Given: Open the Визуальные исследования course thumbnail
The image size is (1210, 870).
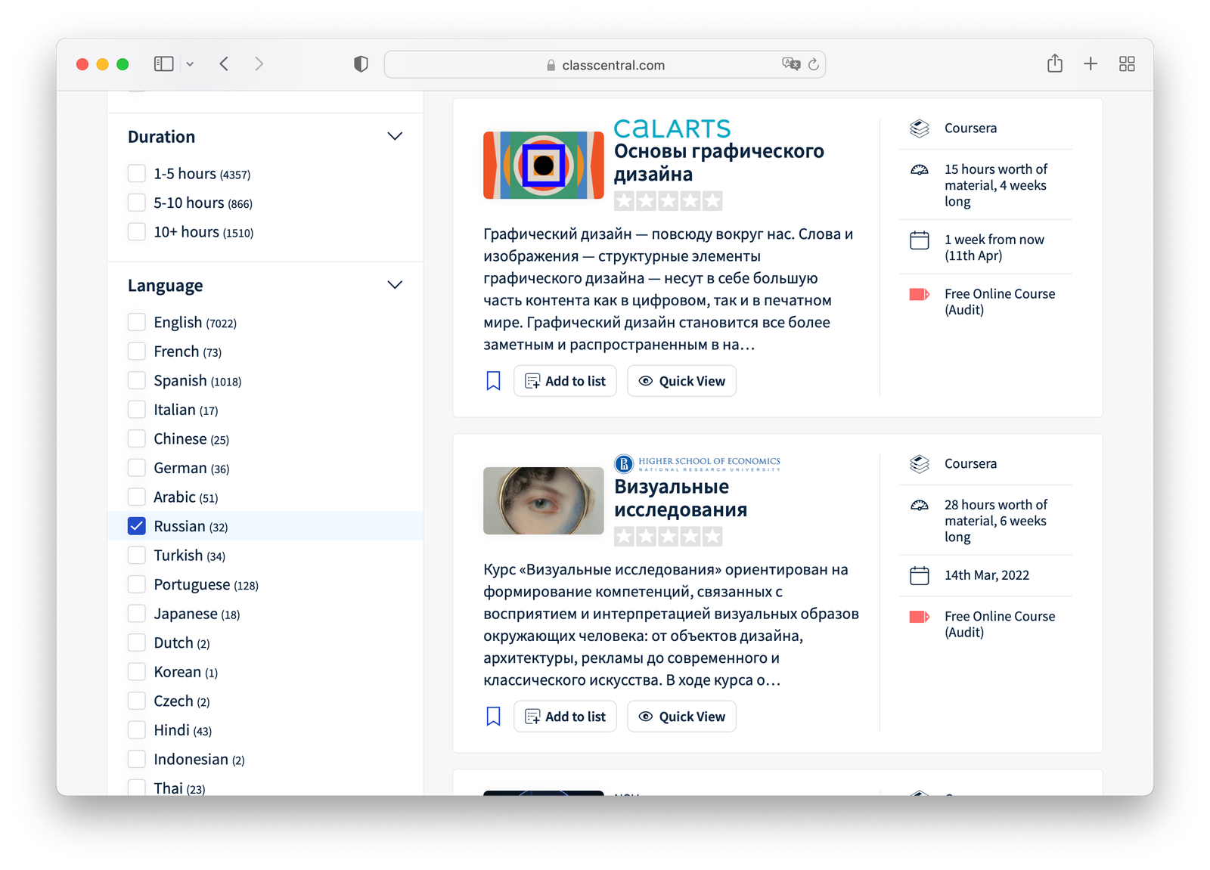Looking at the screenshot, I should 544,500.
